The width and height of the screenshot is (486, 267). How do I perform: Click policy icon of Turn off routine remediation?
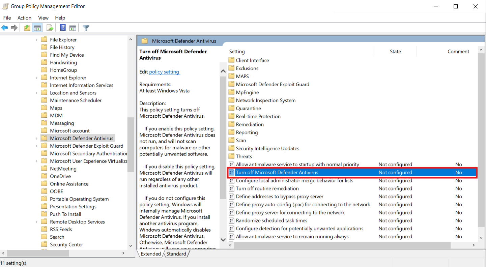click(231, 188)
